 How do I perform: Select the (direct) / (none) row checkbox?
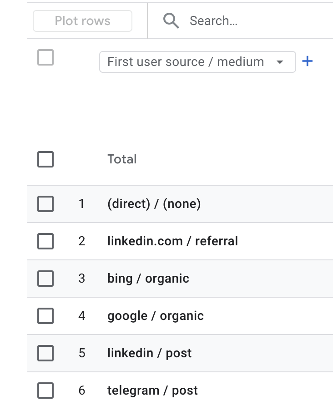pos(45,204)
